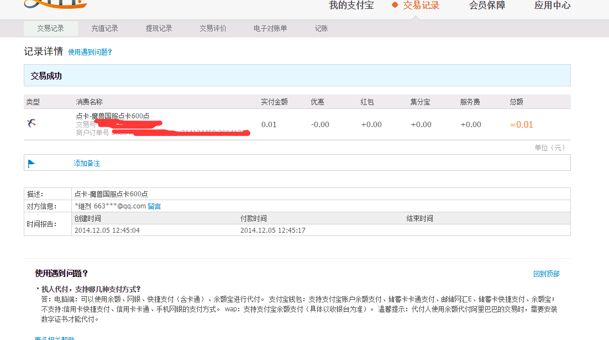Click the FAQ title 找人代付，支持哪几种支付方式?
Image resolution: width=609 pixels, height=340 pixels.
91,289
